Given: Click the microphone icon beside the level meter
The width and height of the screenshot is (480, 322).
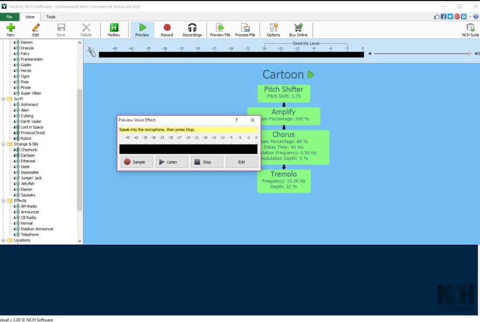Looking at the screenshot, I should pyautogui.click(x=92, y=52).
